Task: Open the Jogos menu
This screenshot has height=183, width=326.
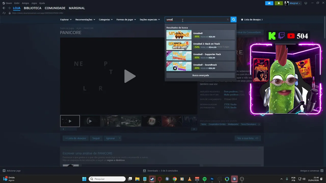Action: click(34, 3)
